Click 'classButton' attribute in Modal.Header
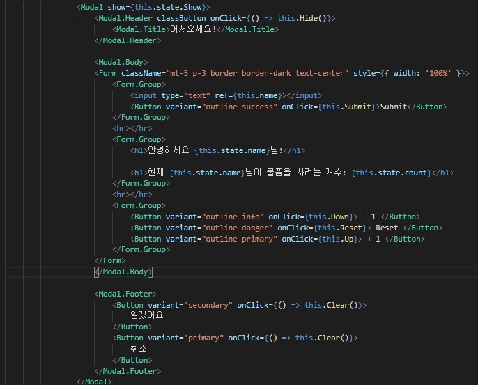 point(181,18)
